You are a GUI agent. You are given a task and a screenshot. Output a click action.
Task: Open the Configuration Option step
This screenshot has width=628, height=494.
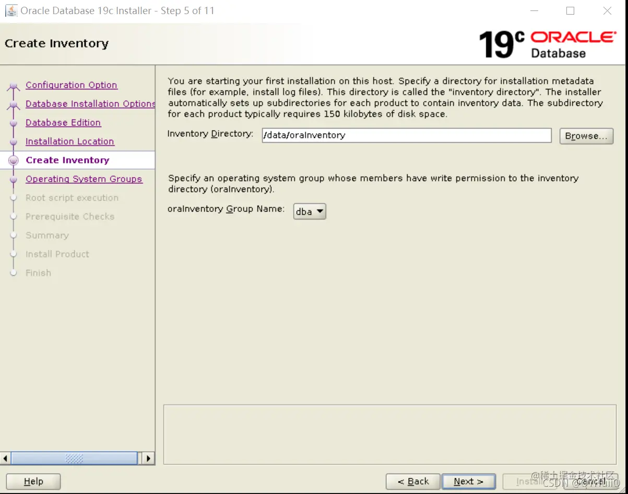72,85
